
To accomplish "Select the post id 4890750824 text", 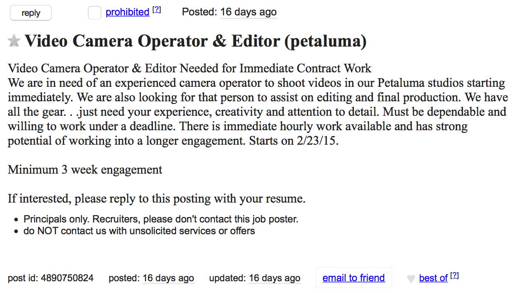I will 51,278.
